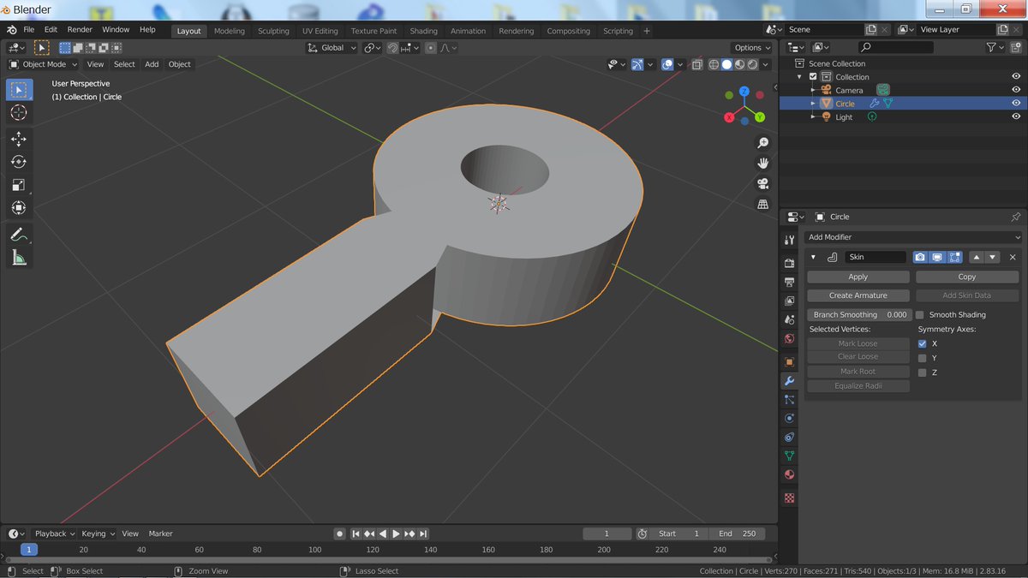
Task: Open the Edit menu
Action: pyautogui.click(x=51, y=29)
